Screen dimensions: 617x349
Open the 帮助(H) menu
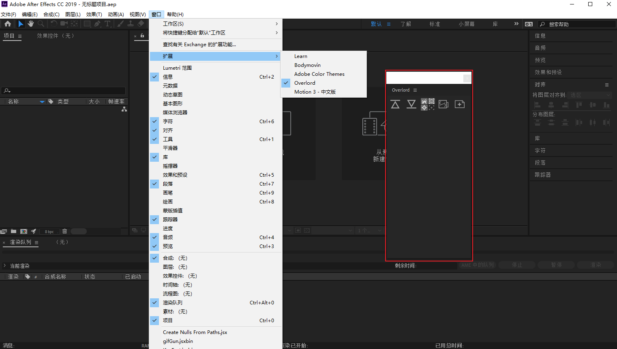click(175, 14)
